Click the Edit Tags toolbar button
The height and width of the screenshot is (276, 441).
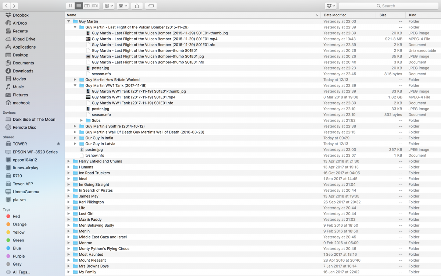[151, 6]
